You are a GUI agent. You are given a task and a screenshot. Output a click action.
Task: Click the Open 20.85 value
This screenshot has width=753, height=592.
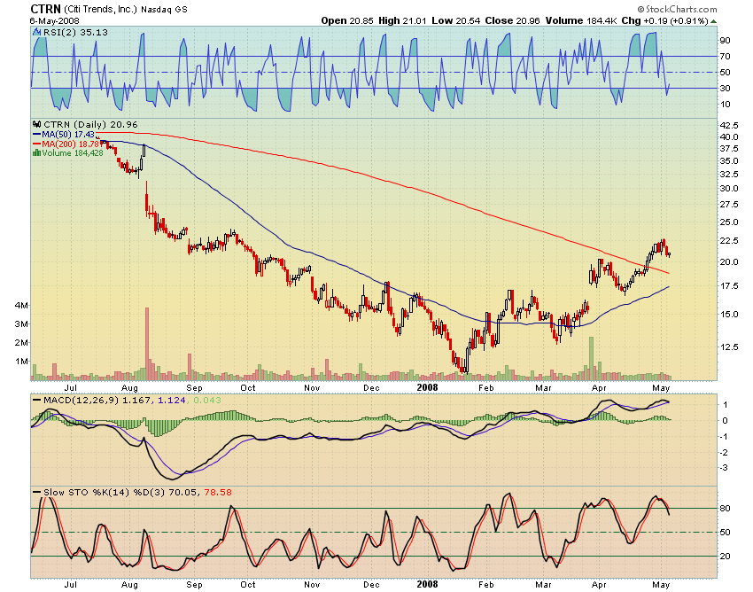click(x=347, y=20)
